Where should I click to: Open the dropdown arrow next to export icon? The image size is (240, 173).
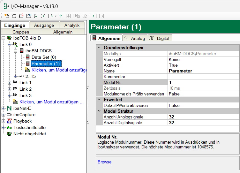pos(56,16)
